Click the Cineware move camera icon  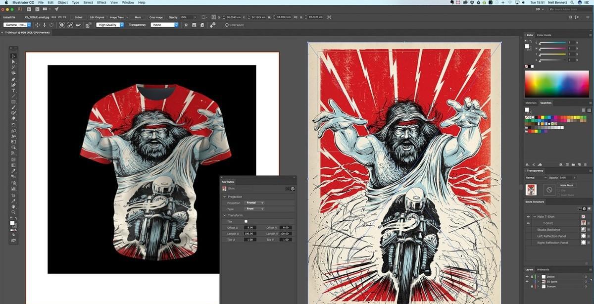(37, 25)
